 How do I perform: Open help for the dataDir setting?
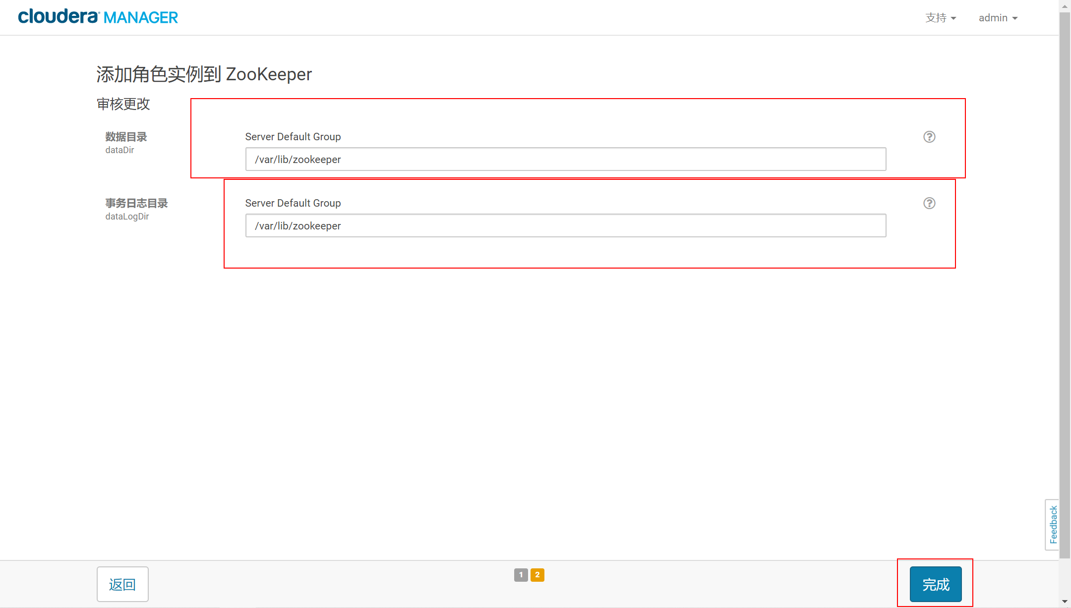pos(929,137)
